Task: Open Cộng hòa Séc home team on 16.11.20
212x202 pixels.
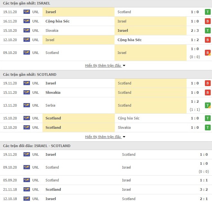Action: [x=58, y=21]
